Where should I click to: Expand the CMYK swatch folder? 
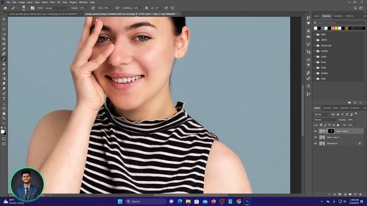coord(315,40)
